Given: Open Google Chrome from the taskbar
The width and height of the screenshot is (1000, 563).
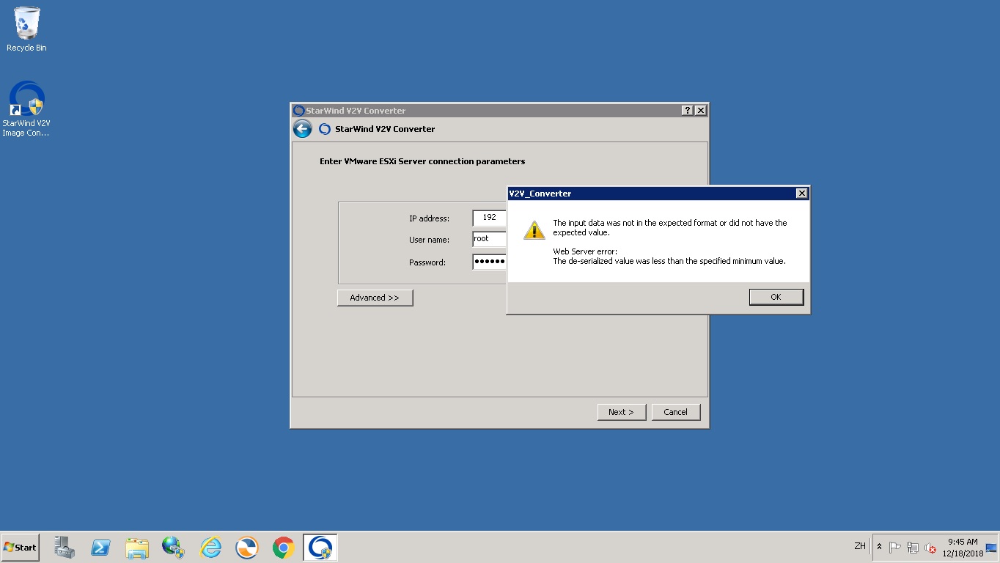Looking at the screenshot, I should [x=284, y=548].
